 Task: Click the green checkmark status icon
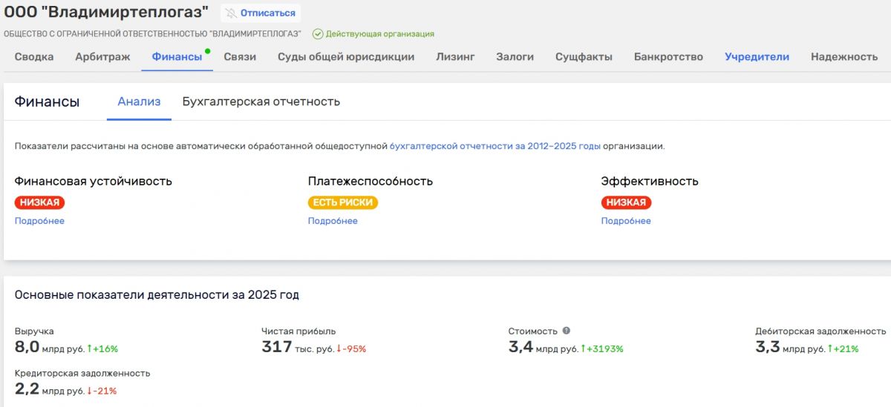pyautogui.click(x=318, y=34)
